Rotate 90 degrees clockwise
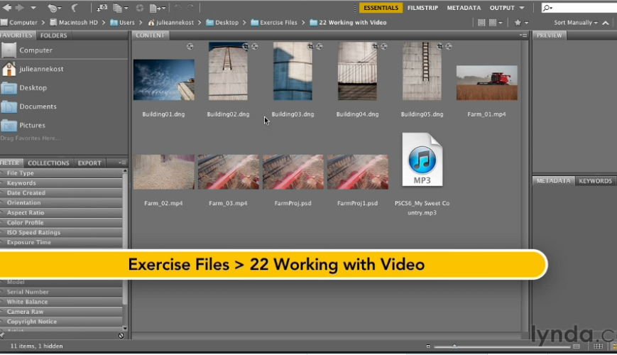The image size is (617, 355). [190, 8]
